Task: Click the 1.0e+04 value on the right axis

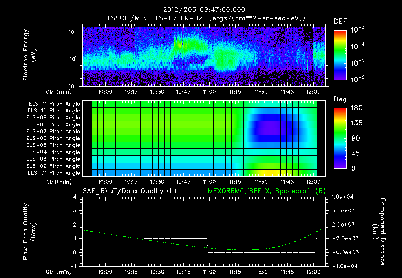Action: tap(342, 197)
